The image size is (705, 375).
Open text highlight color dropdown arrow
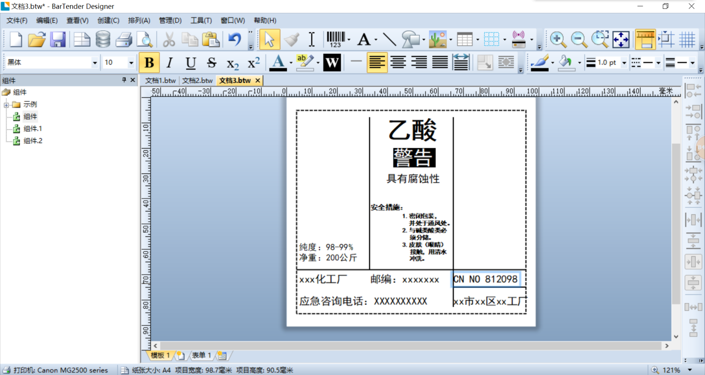pos(318,62)
